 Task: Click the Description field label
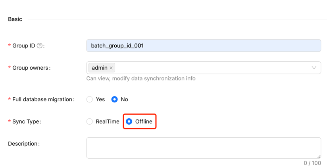tap(23, 144)
